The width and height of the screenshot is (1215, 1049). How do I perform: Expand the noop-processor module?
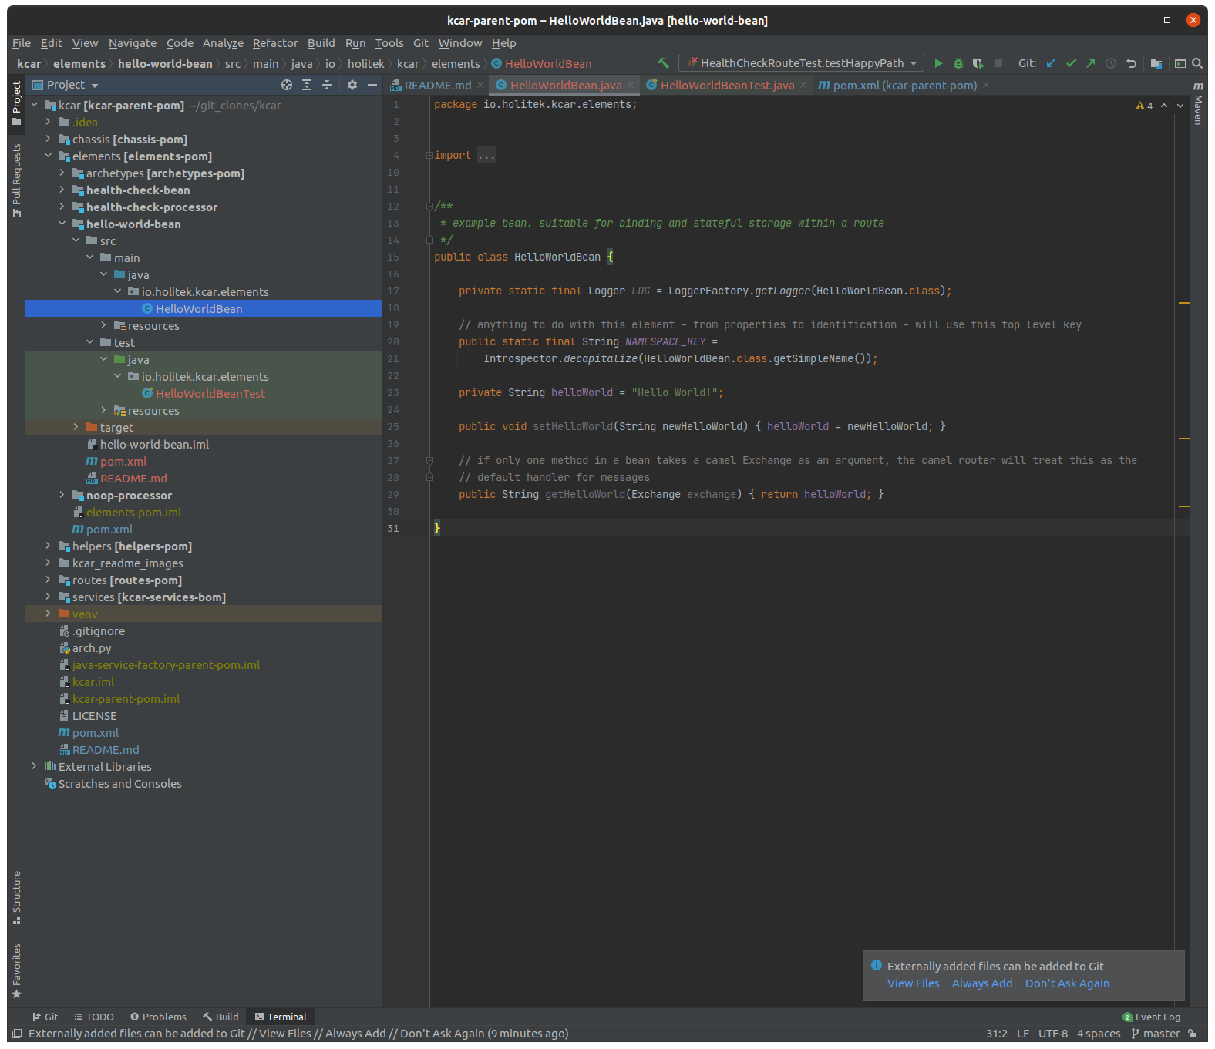[x=62, y=495]
